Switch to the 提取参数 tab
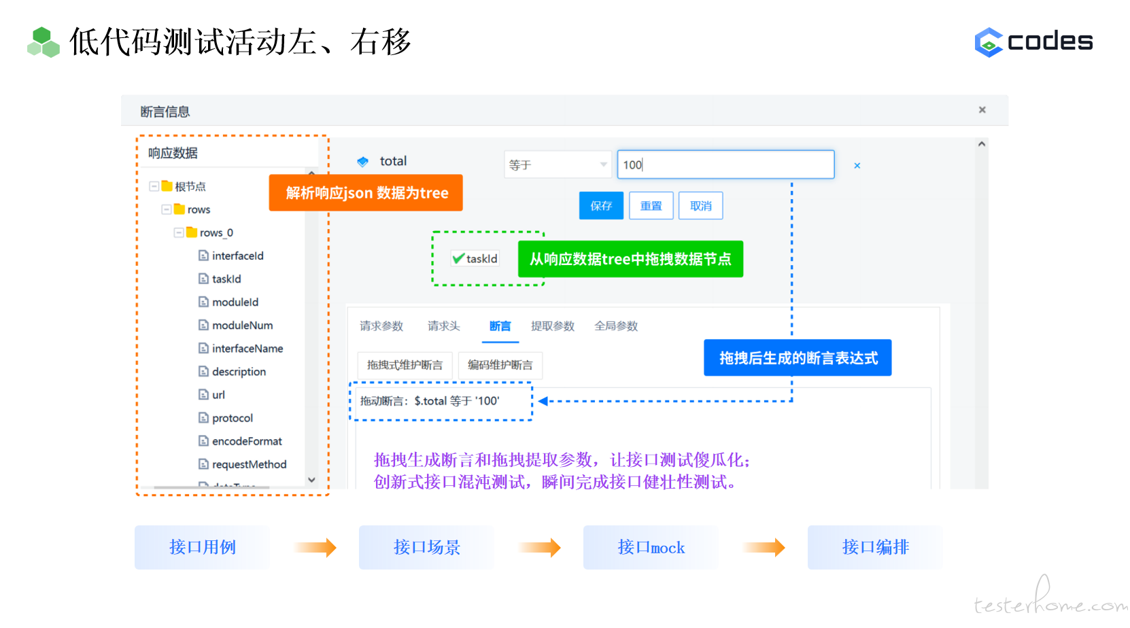1130x628 pixels. pos(552,326)
